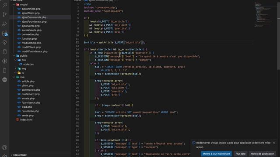Open the Accounts icon in activity bar
The height and width of the screenshot is (157, 280).
(5, 147)
